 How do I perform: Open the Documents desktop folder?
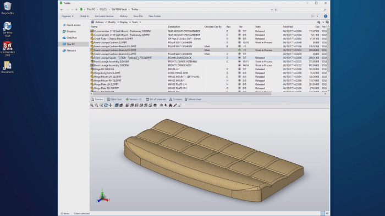(x=7, y=67)
